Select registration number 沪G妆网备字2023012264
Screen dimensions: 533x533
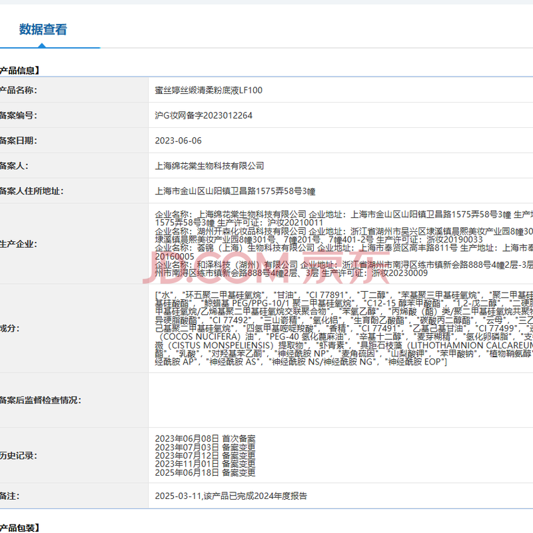pos(203,115)
